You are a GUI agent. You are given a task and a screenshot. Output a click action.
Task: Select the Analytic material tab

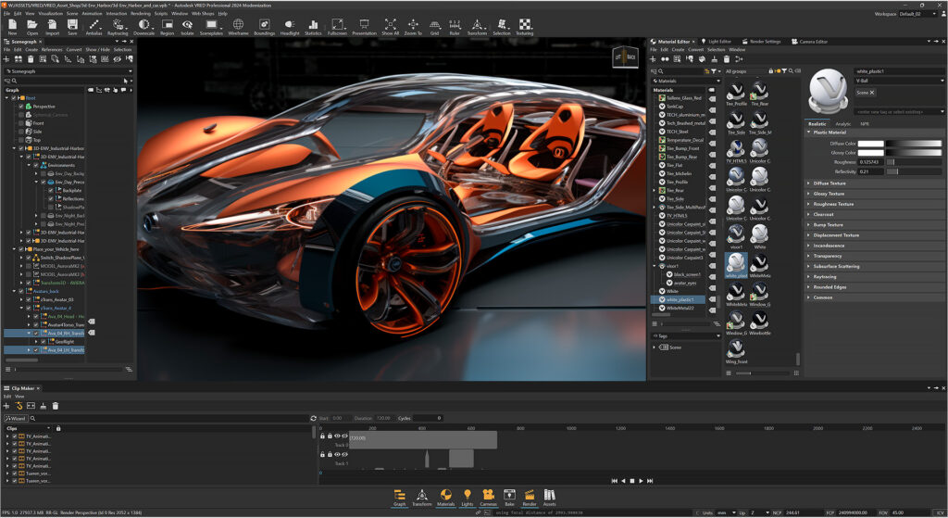click(842, 124)
